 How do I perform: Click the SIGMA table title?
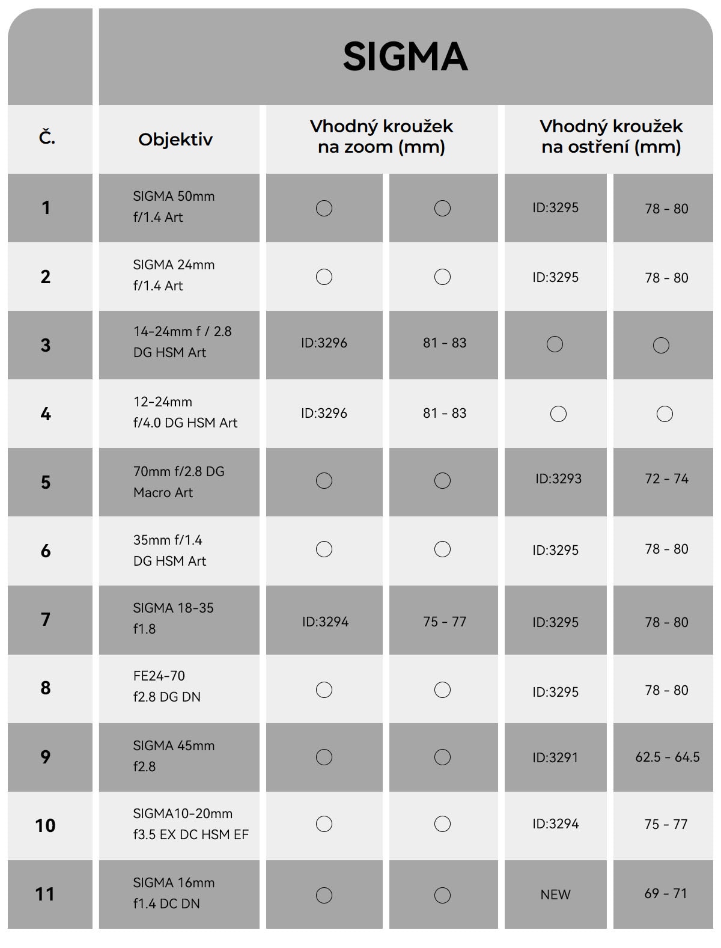pyautogui.click(x=406, y=57)
